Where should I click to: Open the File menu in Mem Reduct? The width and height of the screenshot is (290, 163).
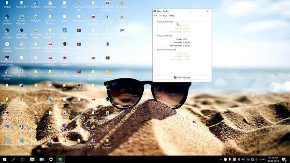tap(155, 16)
